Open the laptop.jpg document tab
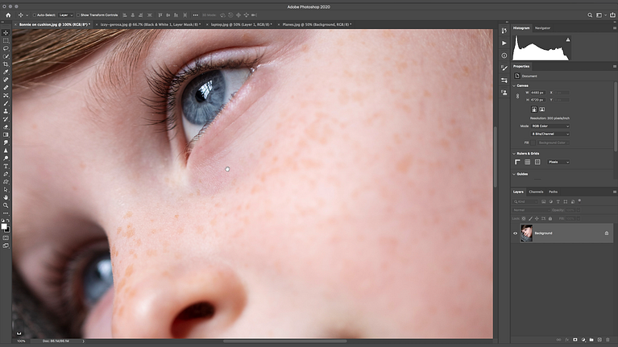The image size is (618, 347). pos(241,24)
